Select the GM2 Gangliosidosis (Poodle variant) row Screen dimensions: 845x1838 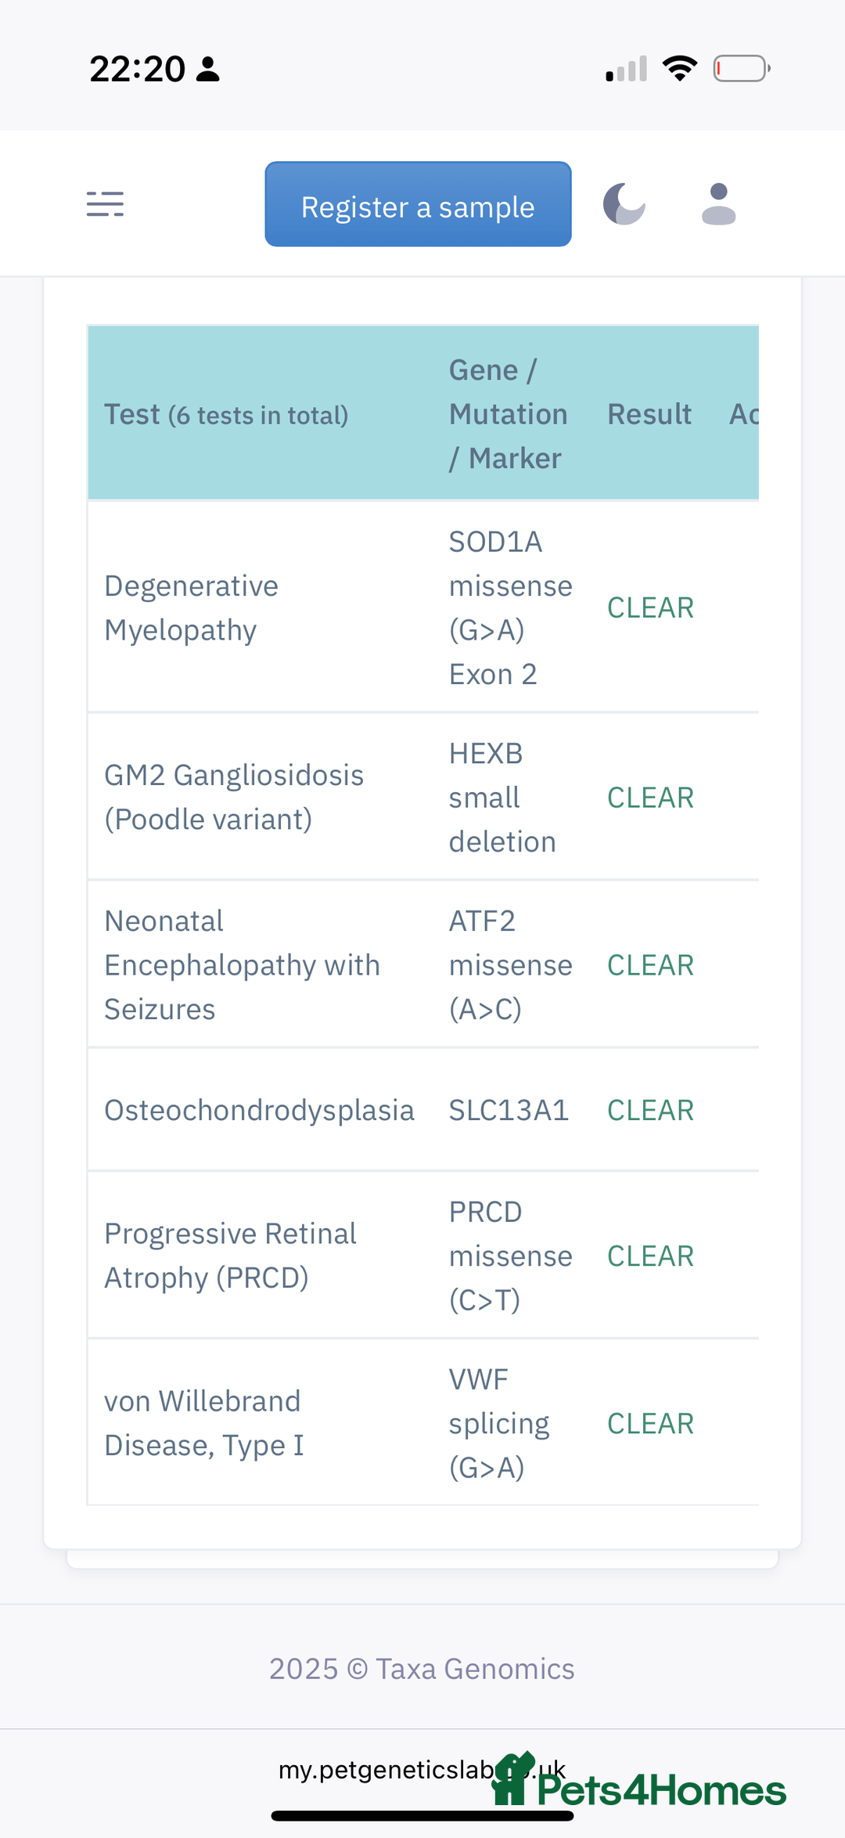(423, 797)
